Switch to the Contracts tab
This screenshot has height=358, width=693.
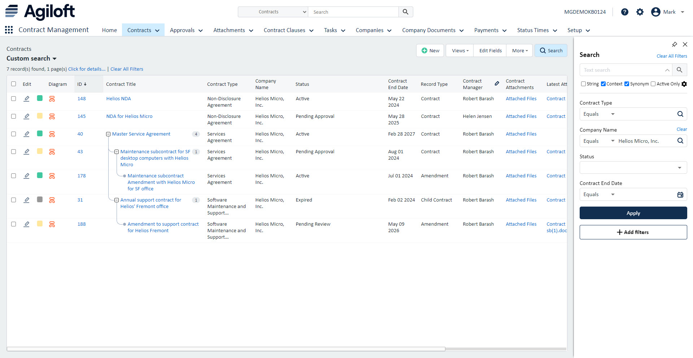point(139,30)
